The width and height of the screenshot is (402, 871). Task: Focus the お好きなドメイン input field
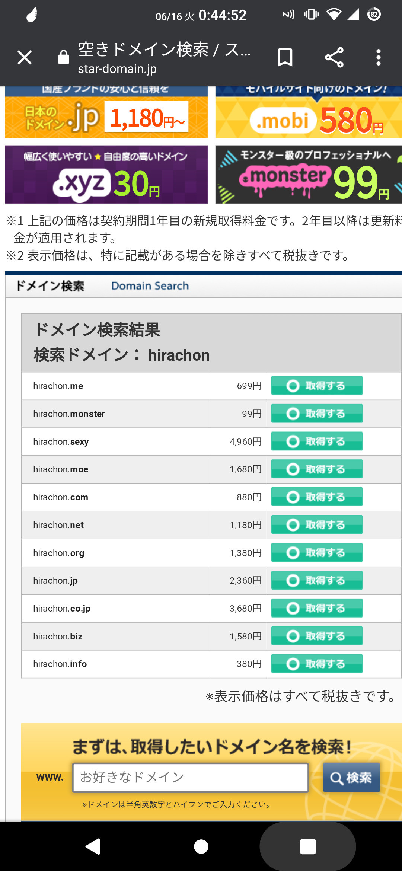(x=191, y=777)
